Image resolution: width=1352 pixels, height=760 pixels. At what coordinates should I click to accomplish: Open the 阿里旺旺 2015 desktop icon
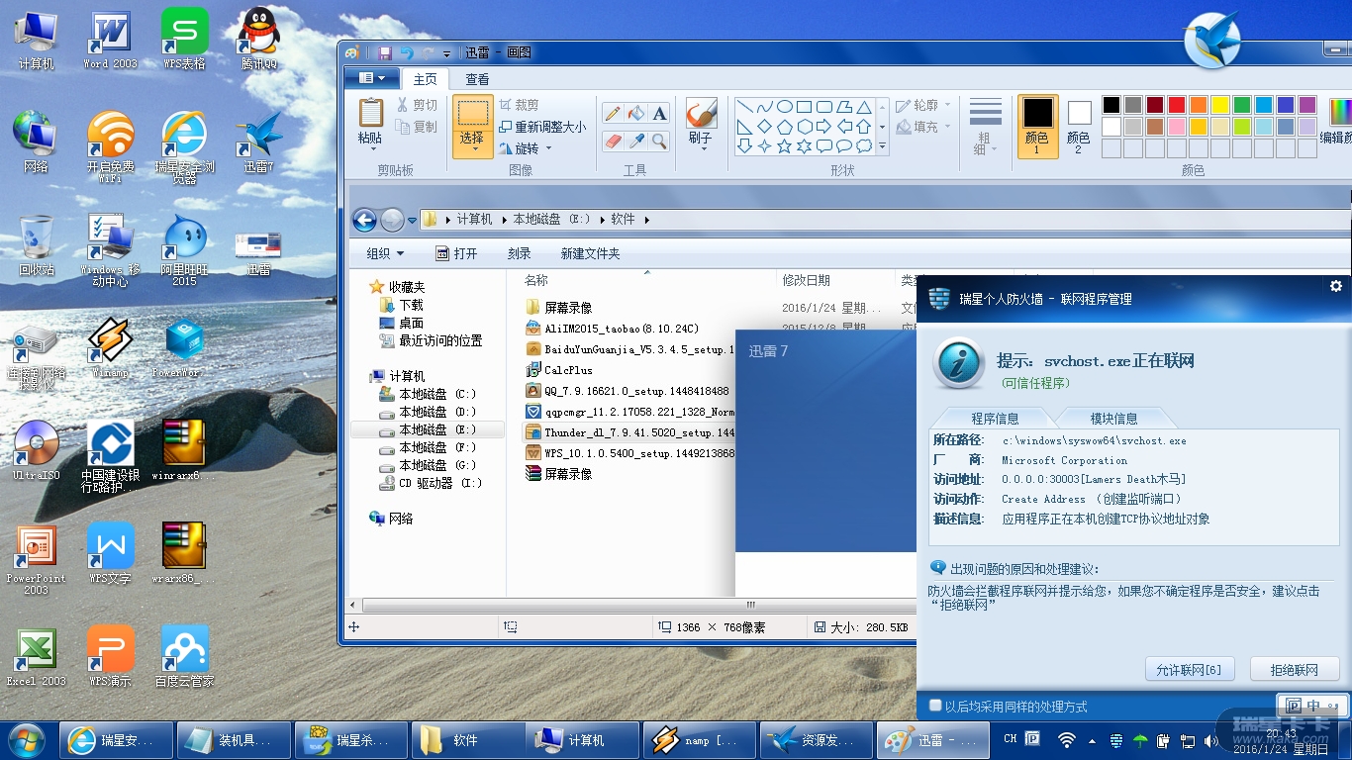(x=184, y=250)
